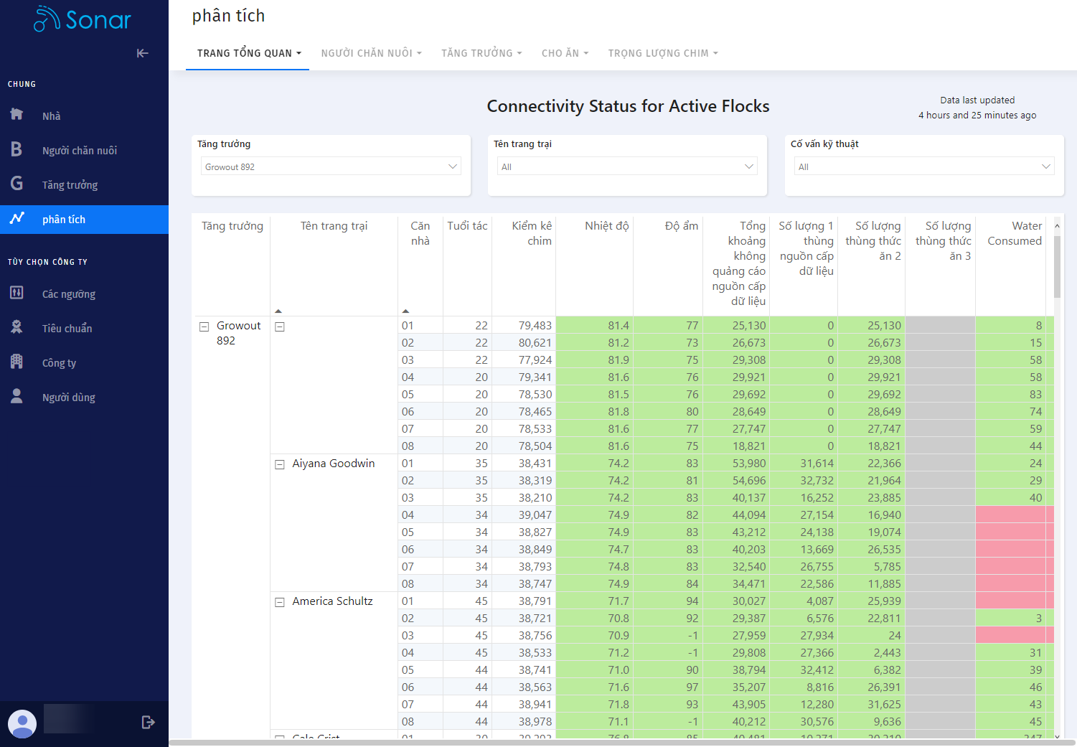Click the Data last updated timestamp
The image size is (1077, 747).
click(x=977, y=108)
